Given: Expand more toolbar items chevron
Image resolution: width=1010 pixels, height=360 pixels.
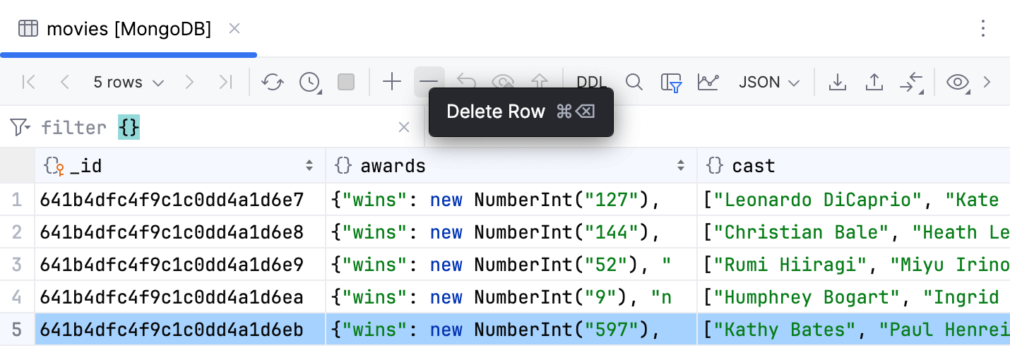Looking at the screenshot, I should tap(987, 83).
